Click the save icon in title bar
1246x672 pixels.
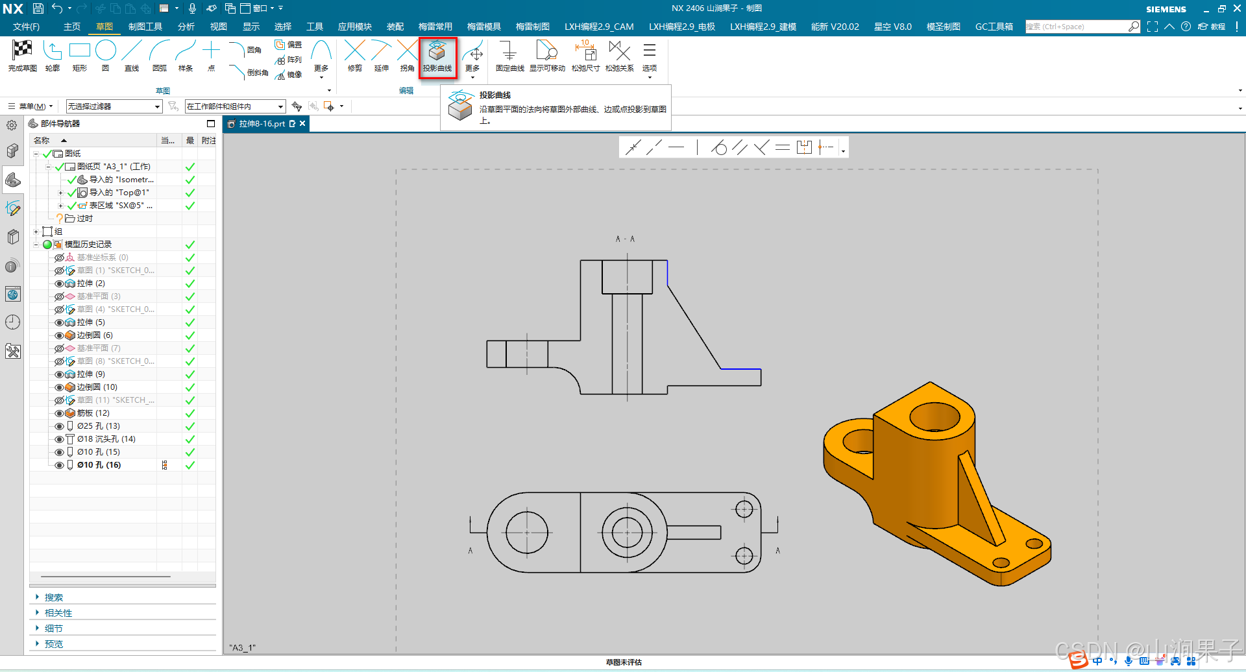(x=38, y=8)
